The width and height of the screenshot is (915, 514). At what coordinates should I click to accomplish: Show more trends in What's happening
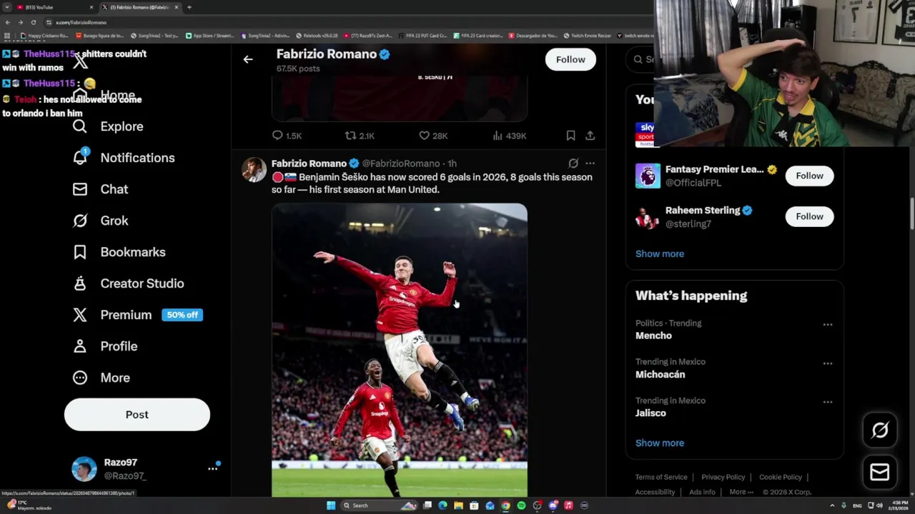click(x=660, y=443)
